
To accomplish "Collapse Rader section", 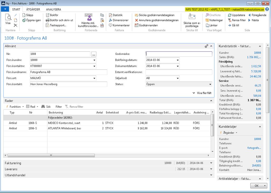I will pos(211,101).
